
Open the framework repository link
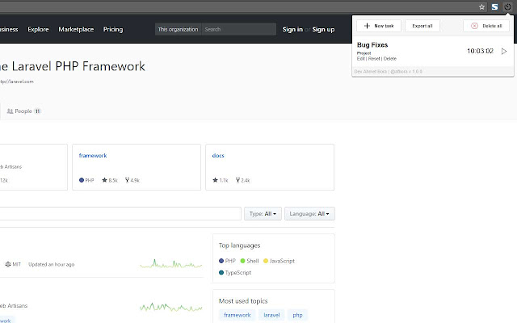pyautogui.click(x=93, y=156)
